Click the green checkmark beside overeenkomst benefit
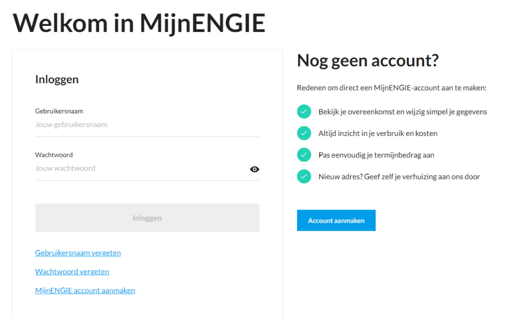 tap(304, 111)
